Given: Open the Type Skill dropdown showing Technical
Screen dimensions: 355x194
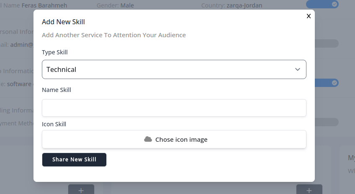Looking at the screenshot, I should click(x=174, y=69).
